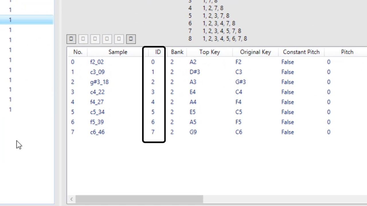The height and width of the screenshot is (206, 367).
Task: Click the Bank column header
Action: [177, 52]
